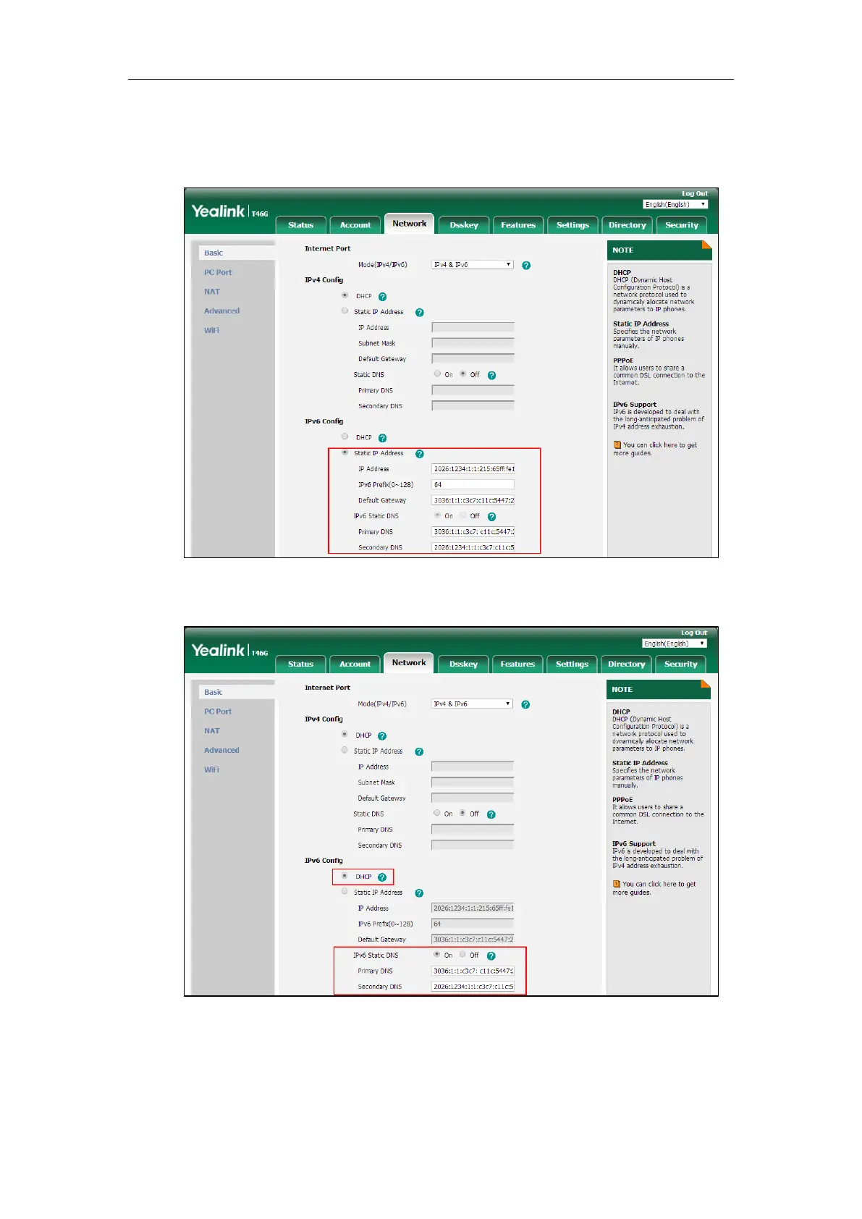The height and width of the screenshot is (1219, 862).
Task: Click help icon beside IPv6 Static IP Address, upper screenshot
Action: [x=419, y=454]
